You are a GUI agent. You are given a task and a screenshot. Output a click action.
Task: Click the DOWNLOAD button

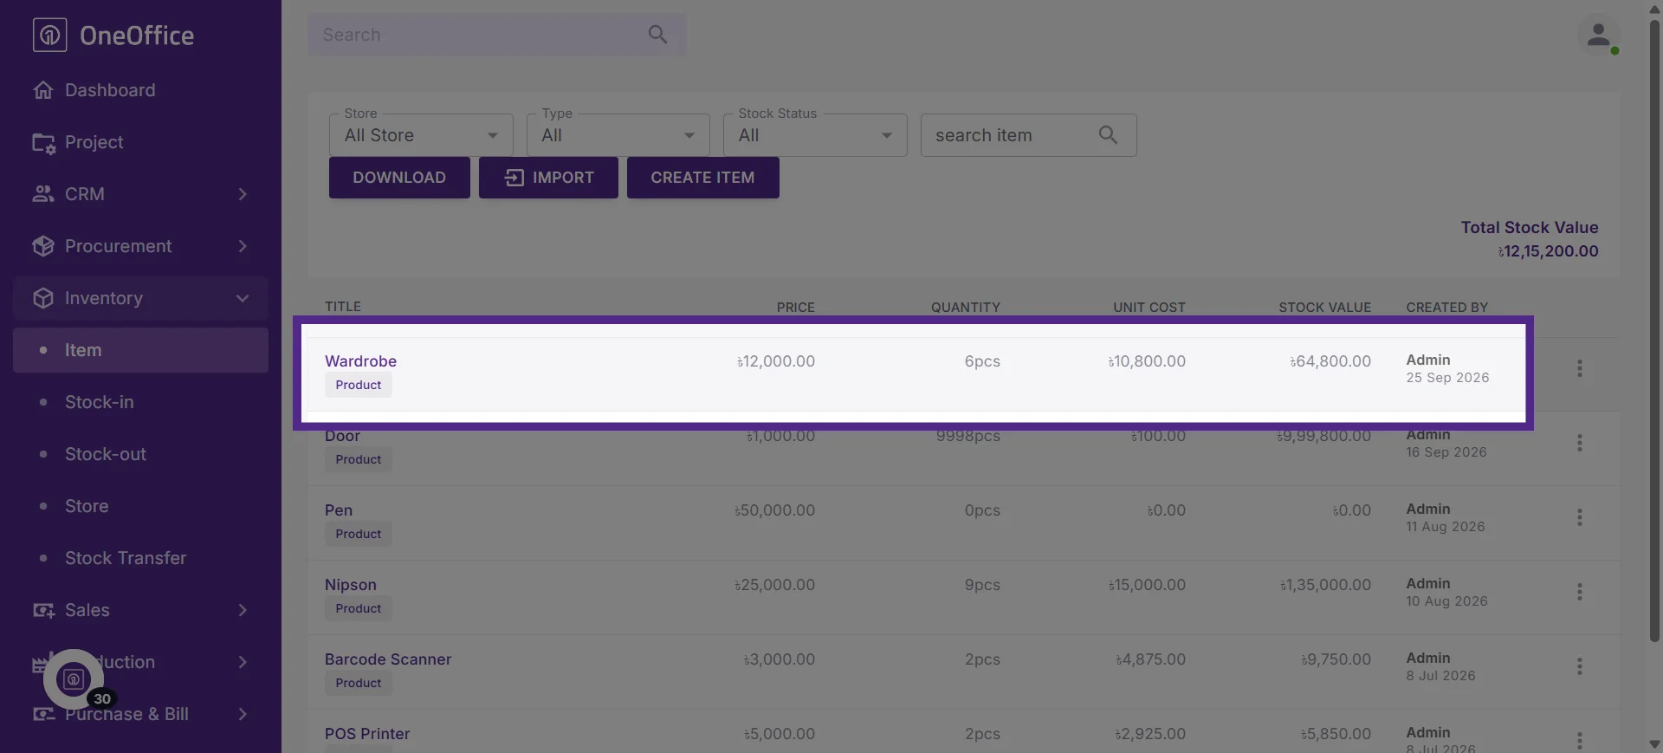(399, 178)
